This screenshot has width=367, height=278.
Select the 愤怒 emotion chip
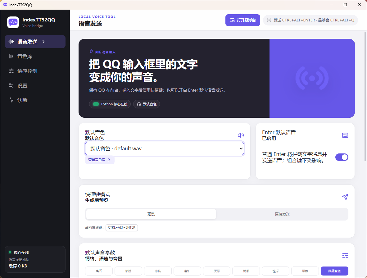coord(128,271)
